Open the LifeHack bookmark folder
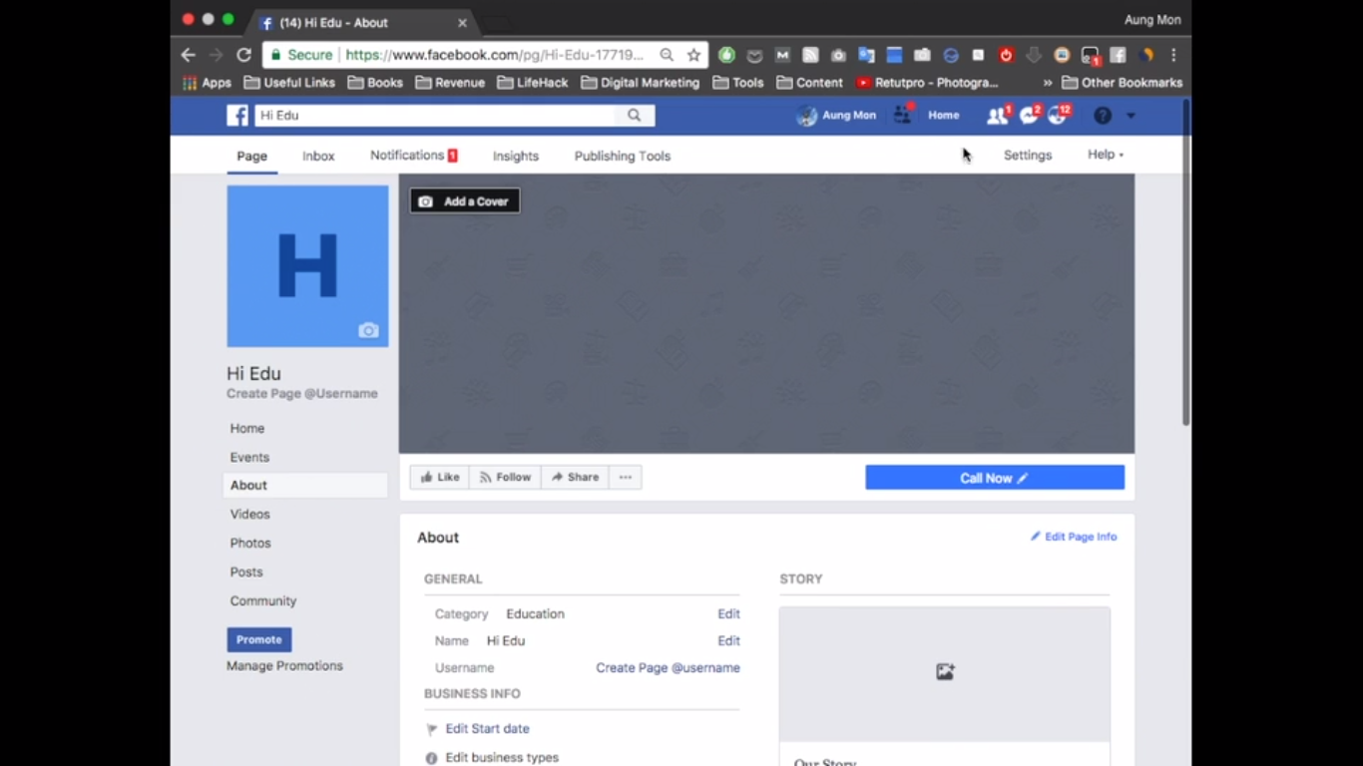 532,83
